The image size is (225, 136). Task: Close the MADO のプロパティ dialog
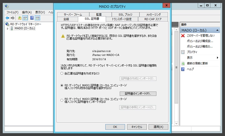click(166, 5)
